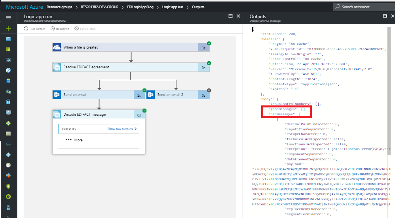Go to Resource groups breadcrumb
This screenshot has height=218, width=395.
[x=59, y=7]
